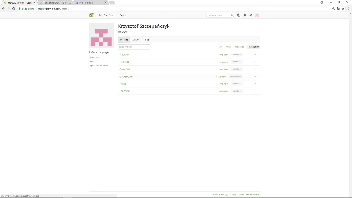Bookmark this page with the star icon
The width and height of the screenshot is (352, 198).
click(x=343, y=9)
